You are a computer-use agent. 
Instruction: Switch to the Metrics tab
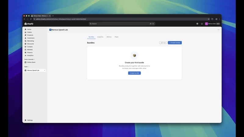coord(109,37)
